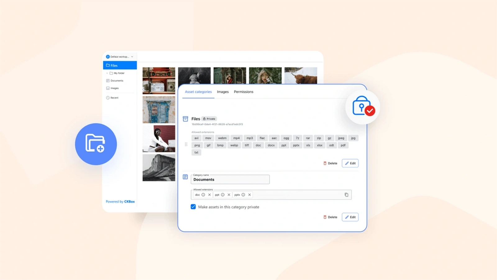Click the Files category ID text
497x280 pixels.
click(x=217, y=124)
